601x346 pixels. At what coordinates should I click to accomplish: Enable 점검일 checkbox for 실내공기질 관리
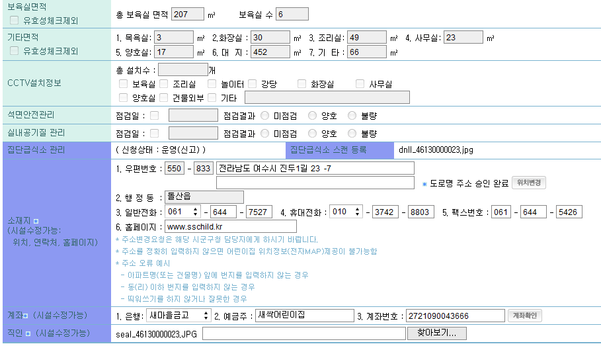point(155,133)
